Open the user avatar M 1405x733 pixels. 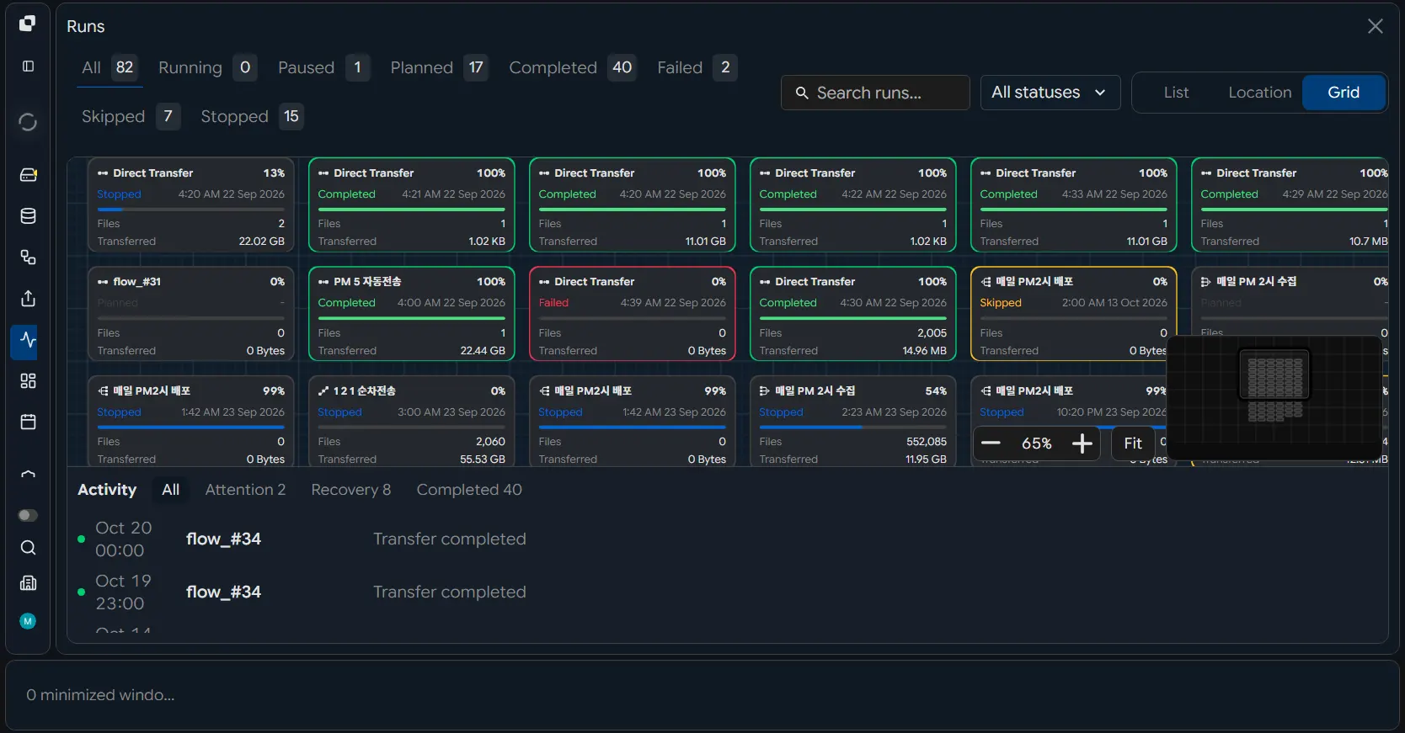(x=28, y=621)
